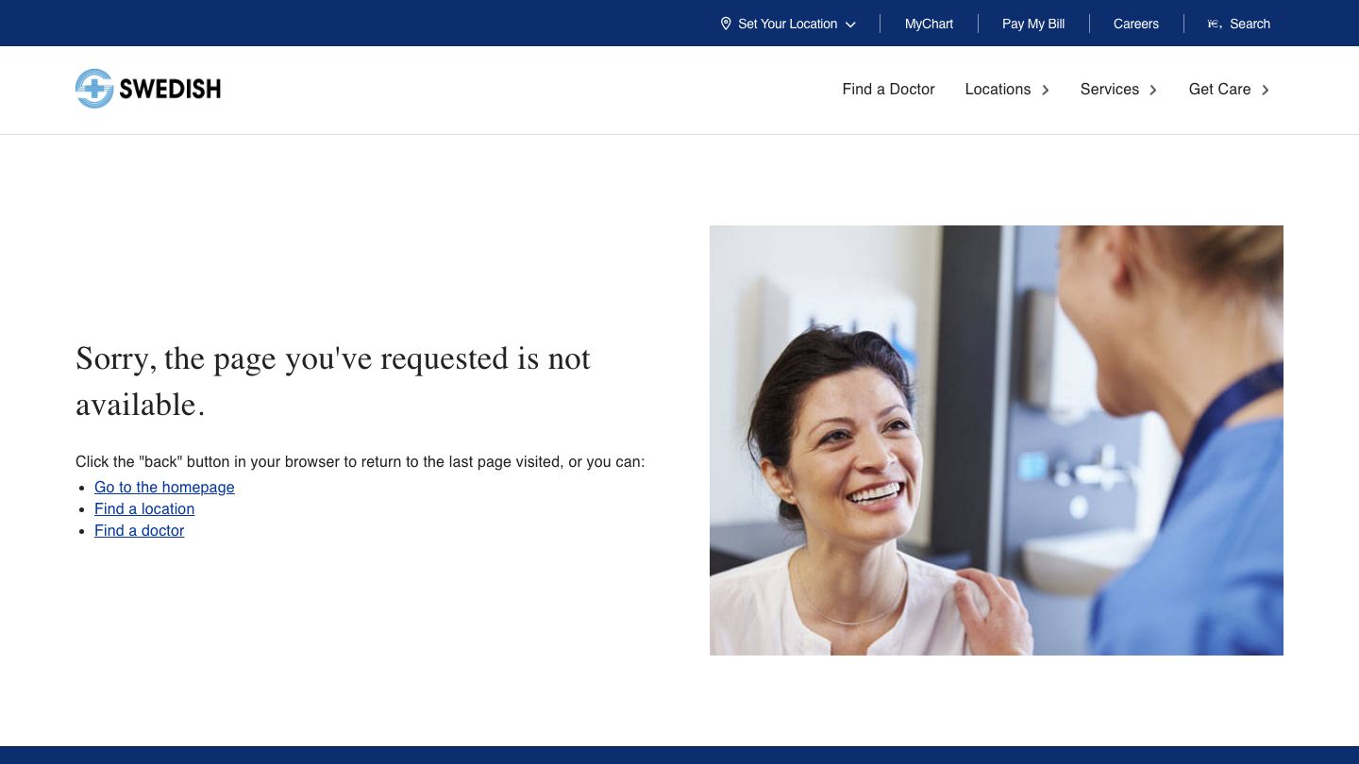Visit the Careers page link
The width and height of the screenshot is (1359, 764).
(1135, 24)
